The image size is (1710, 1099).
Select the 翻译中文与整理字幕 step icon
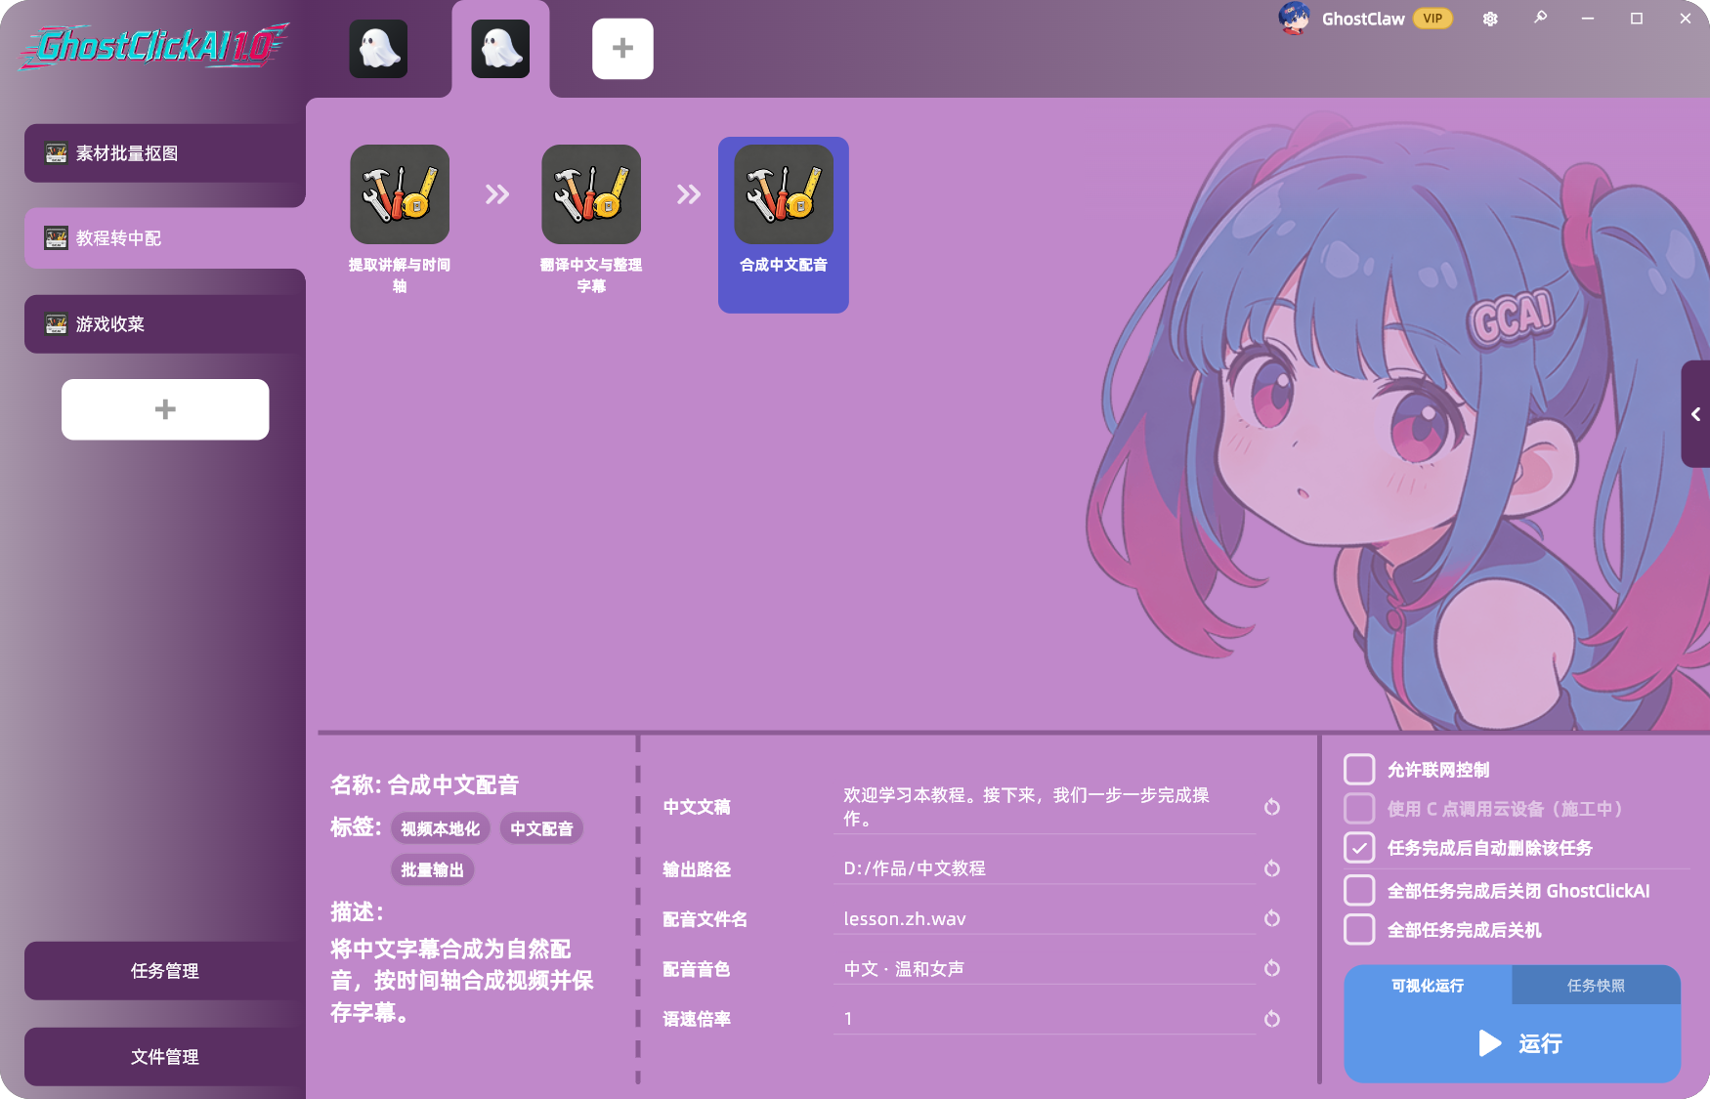591,194
